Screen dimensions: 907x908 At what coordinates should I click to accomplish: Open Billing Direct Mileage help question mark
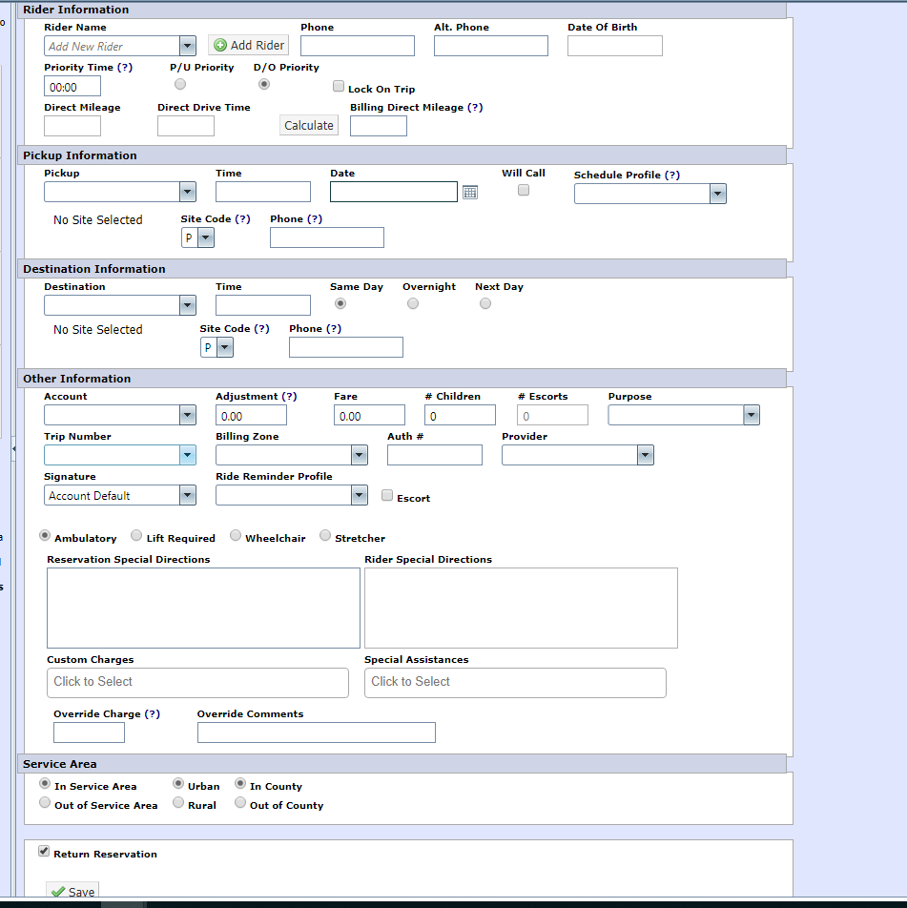475,107
